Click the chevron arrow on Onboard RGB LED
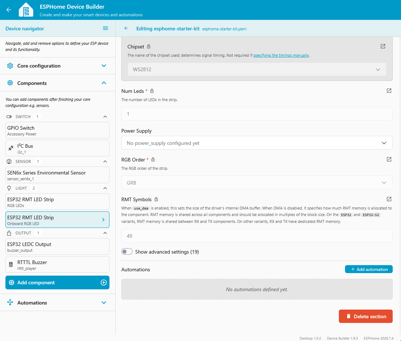The width and height of the screenshot is (401, 341). (x=103, y=220)
